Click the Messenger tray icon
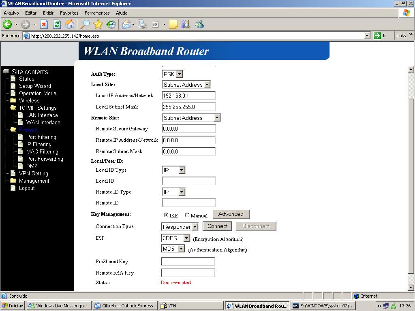The width and height of the screenshot is (415, 311). pyautogui.click(x=394, y=306)
